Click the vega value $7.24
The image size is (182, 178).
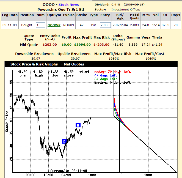(x=146, y=45)
